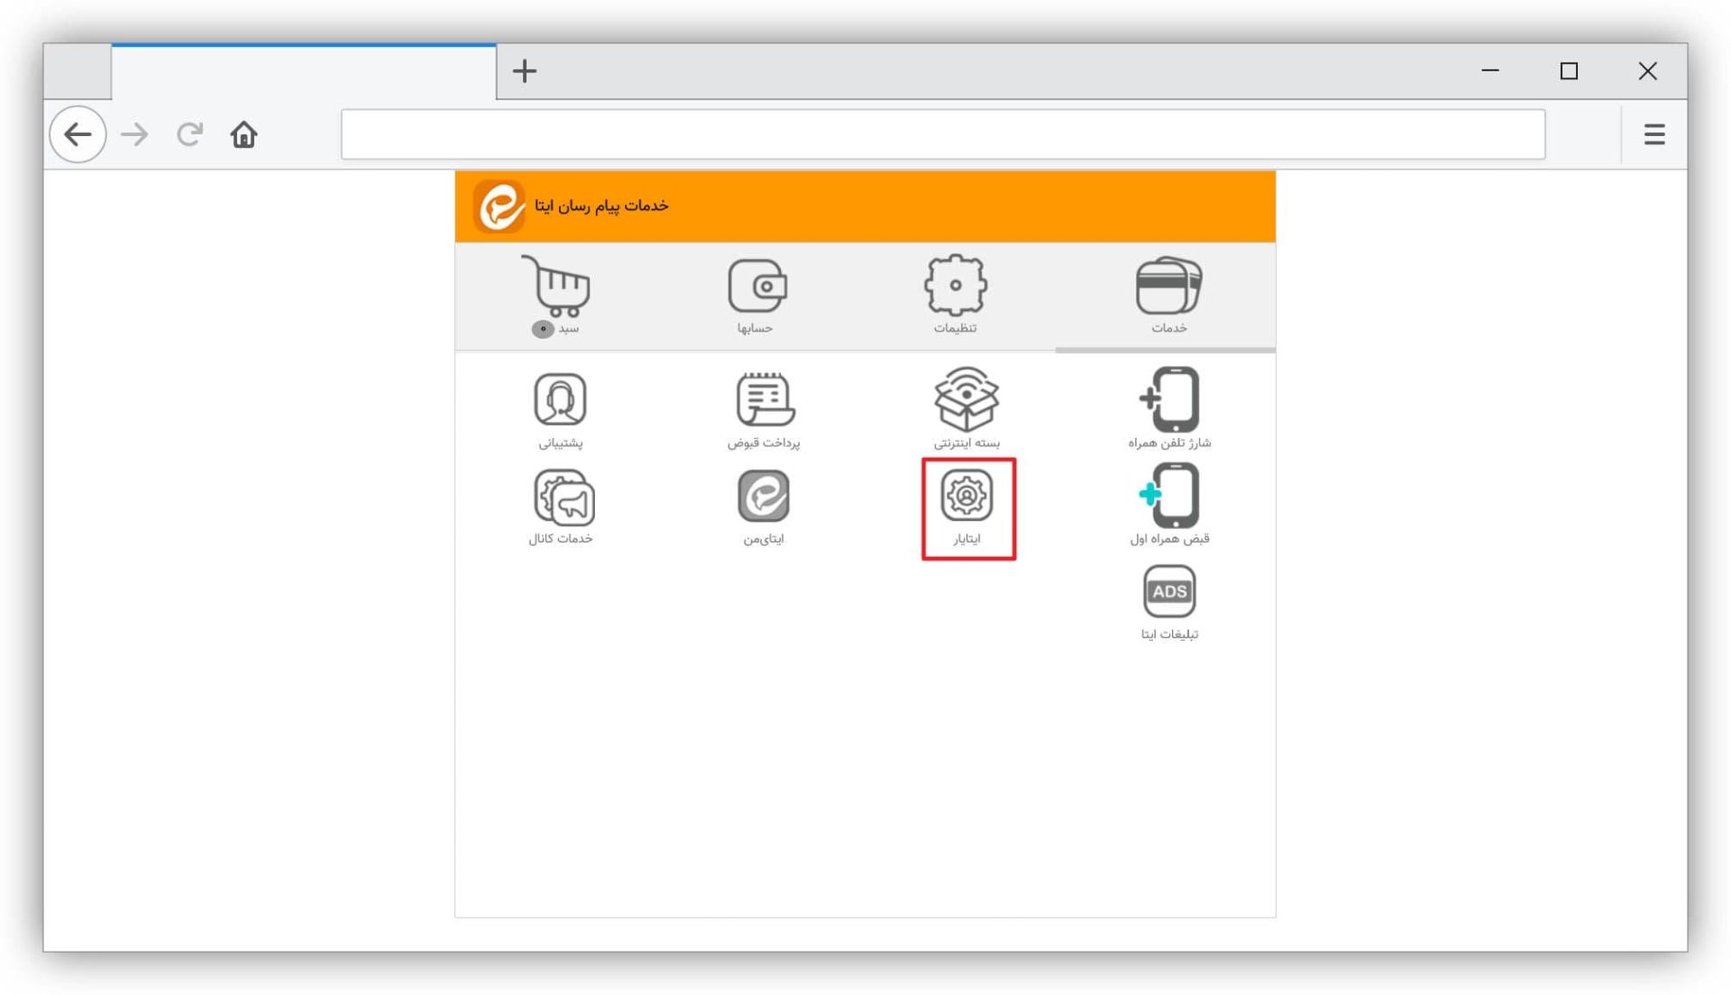Image resolution: width=1731 pixels, height=995 pixels.
Task: Open the ایتایار gear icon
Action: point(967,508)
